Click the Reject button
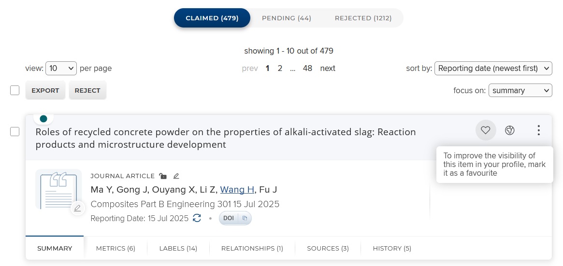Screen dimensions: 563x266 click(x=87, y=90)
